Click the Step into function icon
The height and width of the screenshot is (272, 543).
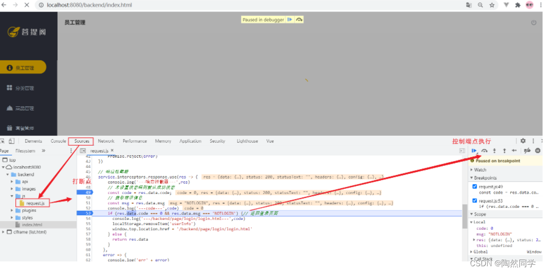pos(494,150)
